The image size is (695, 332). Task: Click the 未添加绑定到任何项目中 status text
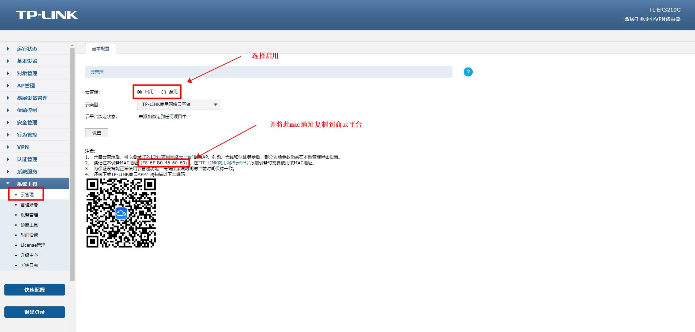point(163,117)
